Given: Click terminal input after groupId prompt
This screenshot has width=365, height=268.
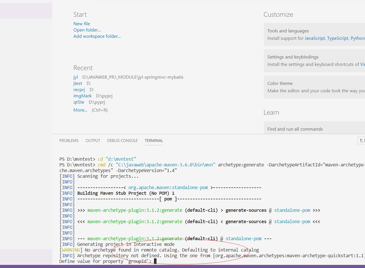Looking at the screenshot, I should point(155,261).
